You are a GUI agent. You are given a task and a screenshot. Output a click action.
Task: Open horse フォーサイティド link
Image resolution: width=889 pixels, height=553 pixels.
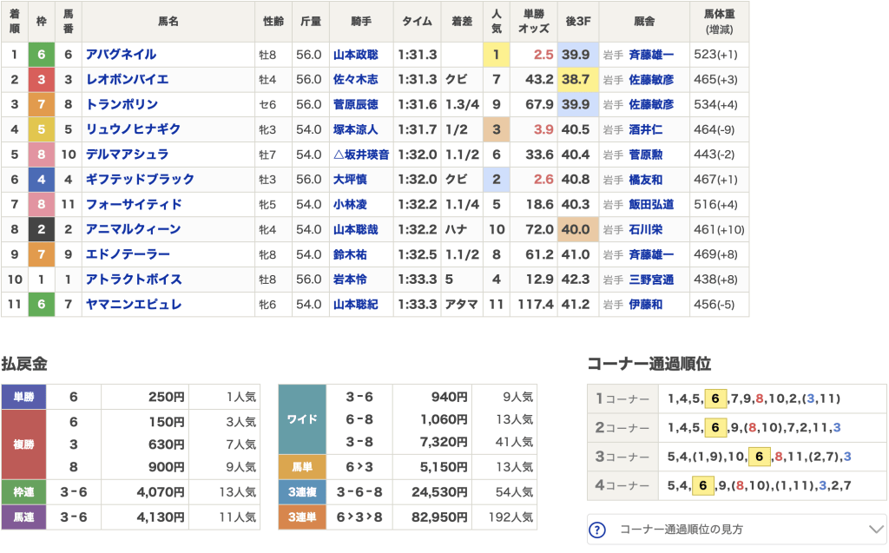(134, 204)
